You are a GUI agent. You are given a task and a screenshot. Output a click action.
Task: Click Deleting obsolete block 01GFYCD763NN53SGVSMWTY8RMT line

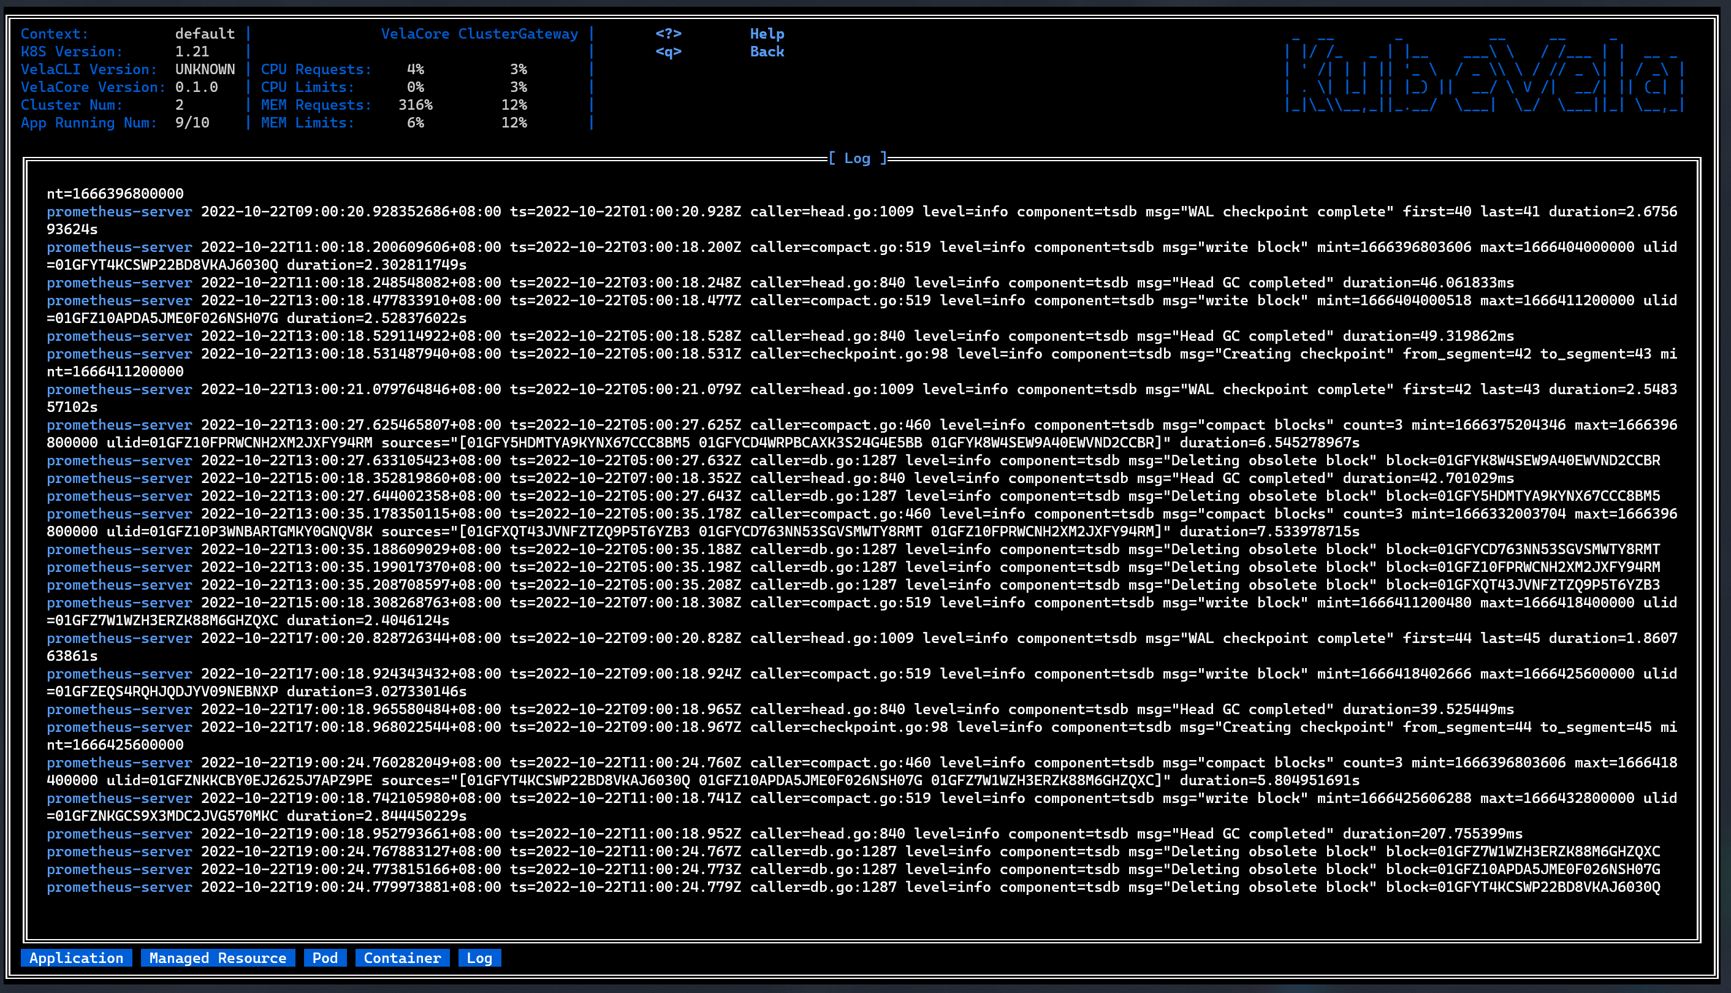tap(853, 549)
